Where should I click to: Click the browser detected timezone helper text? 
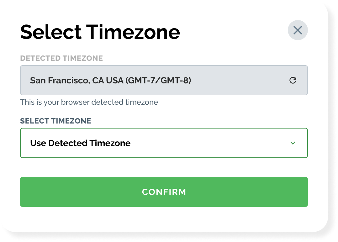[x=89, y=102]
